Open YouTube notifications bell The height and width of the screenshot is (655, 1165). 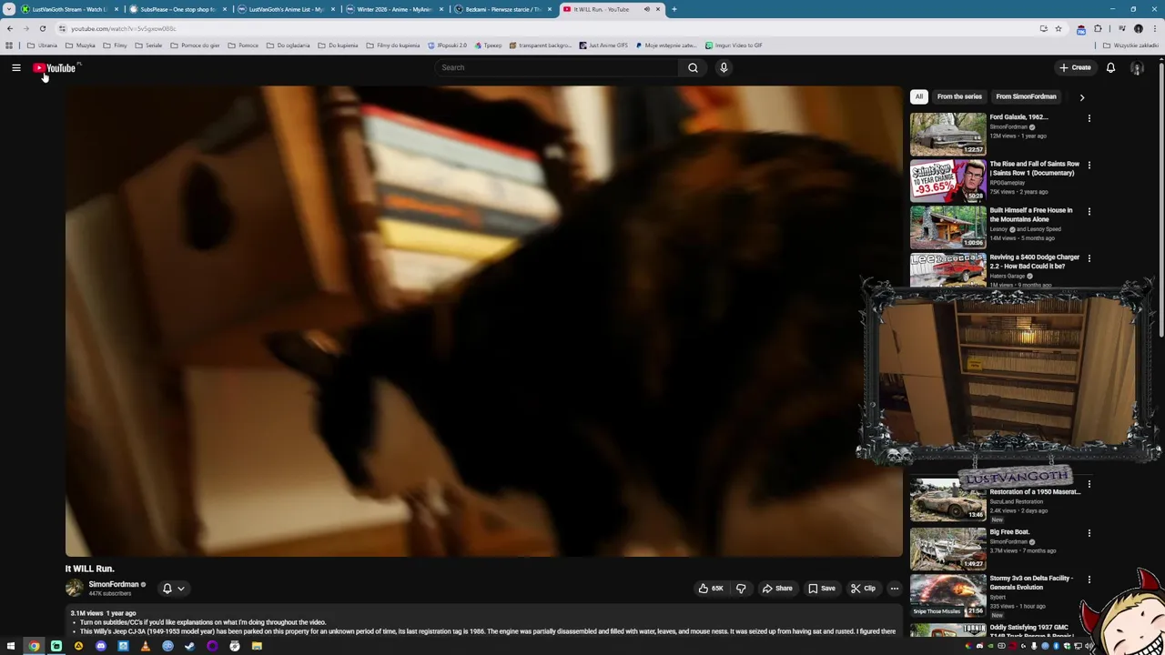click(x=1110, y=67)
